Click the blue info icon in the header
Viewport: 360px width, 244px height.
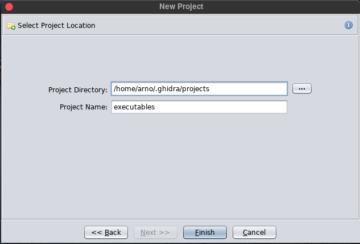coord(349,25)
